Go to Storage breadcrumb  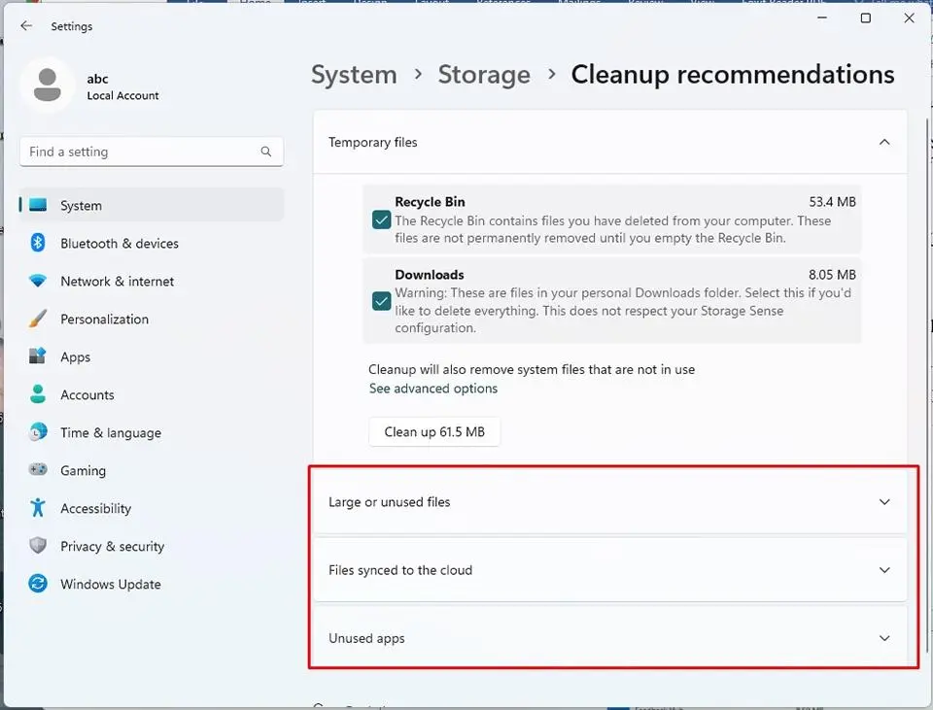tap(484, 75)
